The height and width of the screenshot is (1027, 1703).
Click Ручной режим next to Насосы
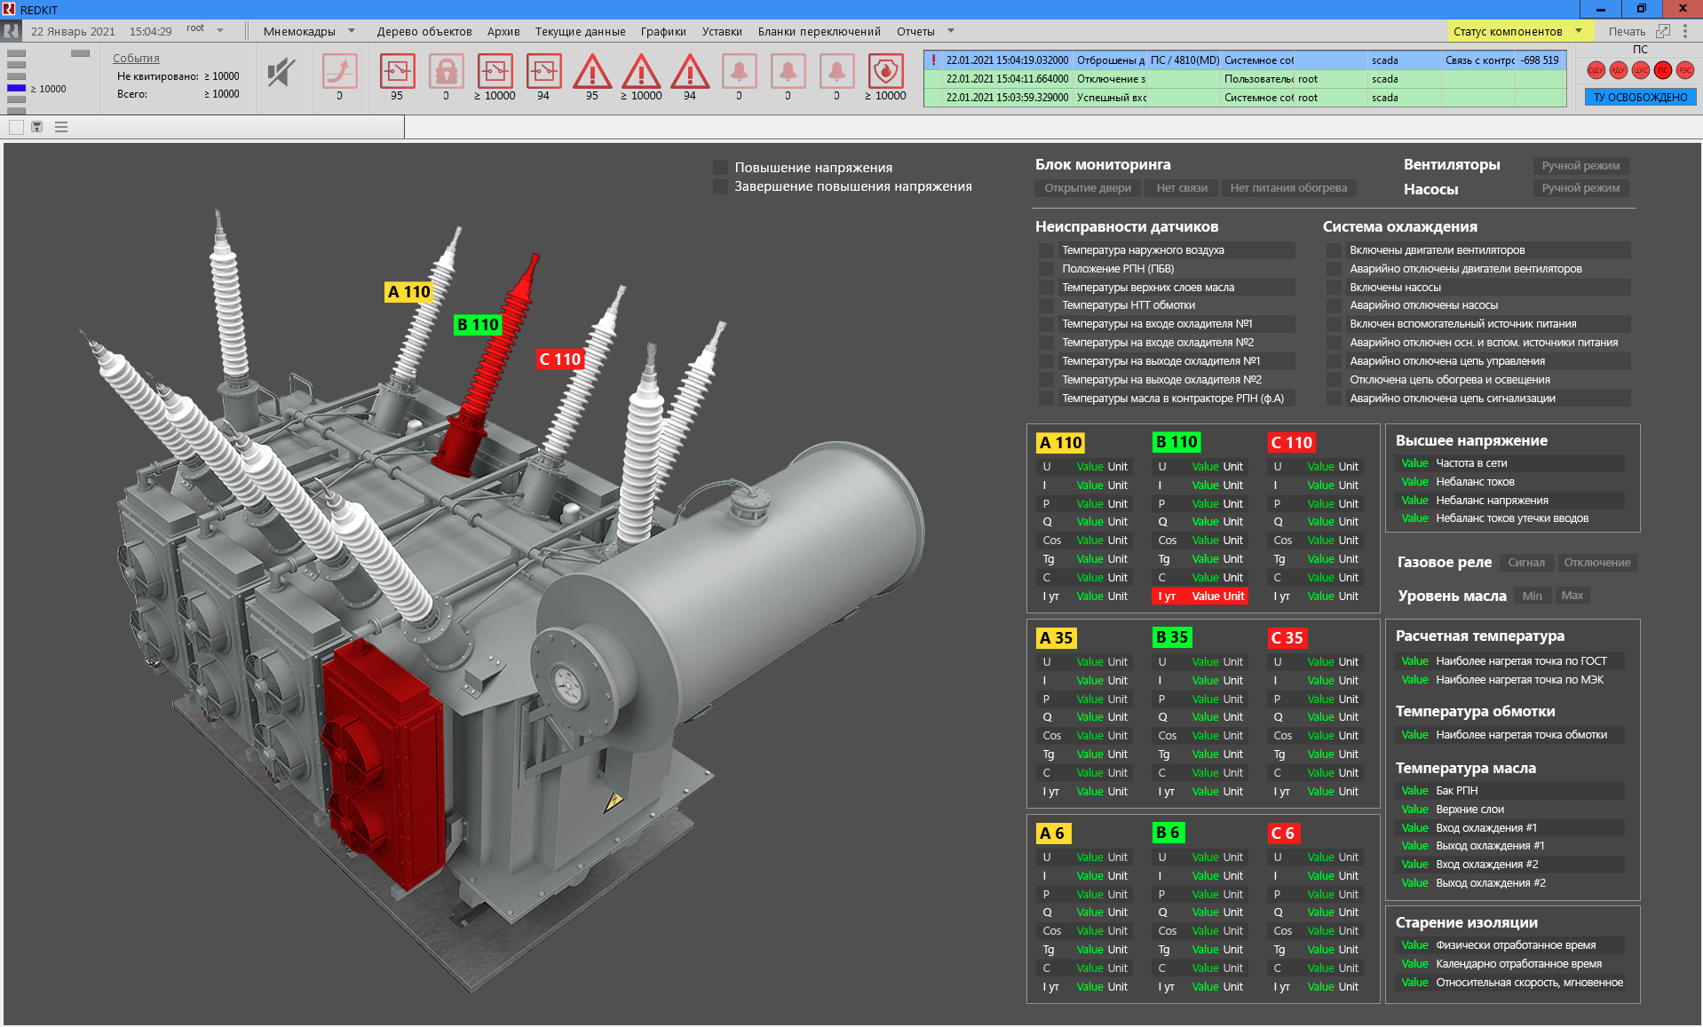coord(1580,188)
